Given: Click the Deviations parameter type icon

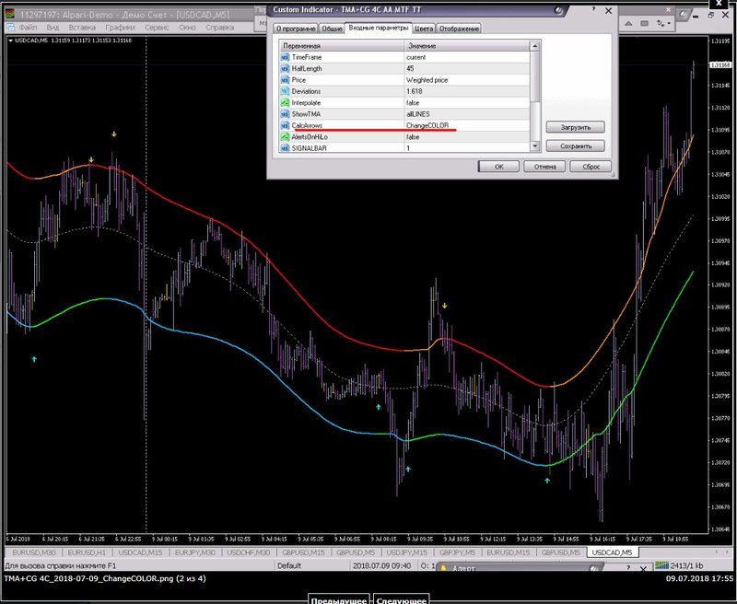Looking at the screenshot, I should click(285, 91).
